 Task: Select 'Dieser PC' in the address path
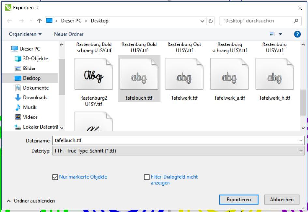(71, 21)
